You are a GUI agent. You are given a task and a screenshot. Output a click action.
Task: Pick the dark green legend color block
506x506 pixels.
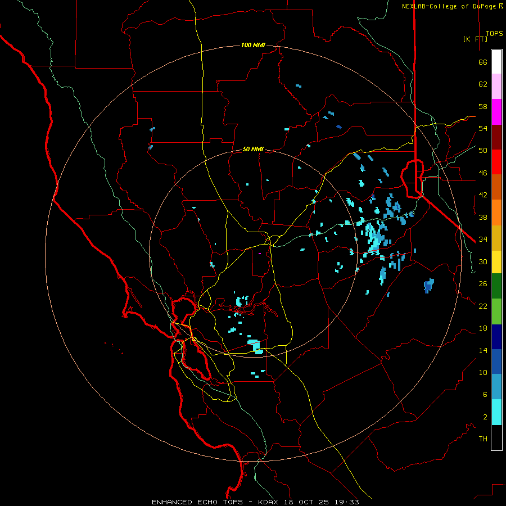(x=496, y=286)
